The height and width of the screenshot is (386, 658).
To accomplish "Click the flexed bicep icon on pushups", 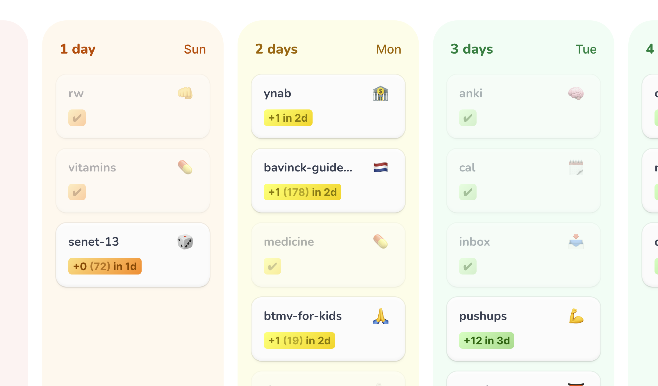I will tap(576, 316).
